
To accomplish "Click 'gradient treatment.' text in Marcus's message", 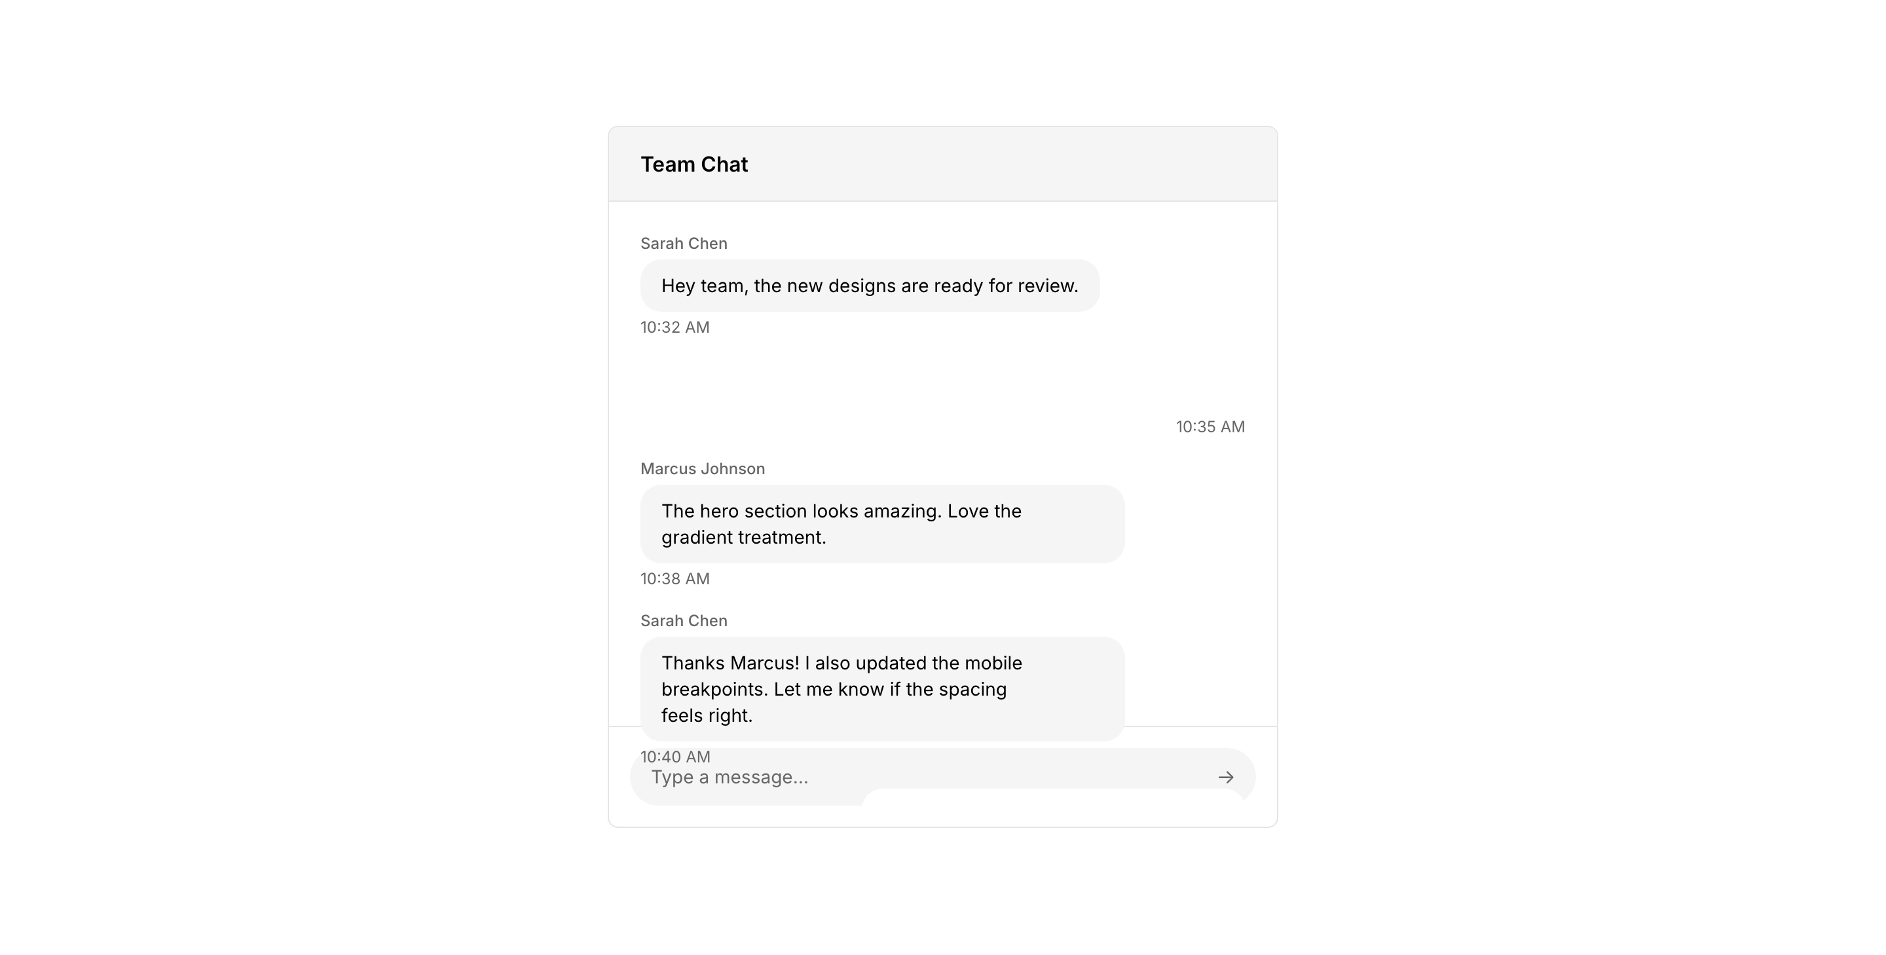I will (744, 538).
